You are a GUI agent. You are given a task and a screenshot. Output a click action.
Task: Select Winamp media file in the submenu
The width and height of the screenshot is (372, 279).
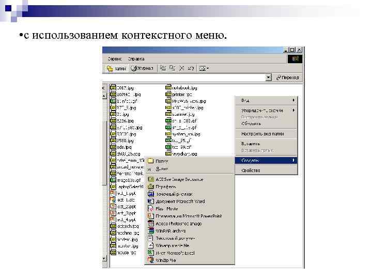tap(190, 245)
